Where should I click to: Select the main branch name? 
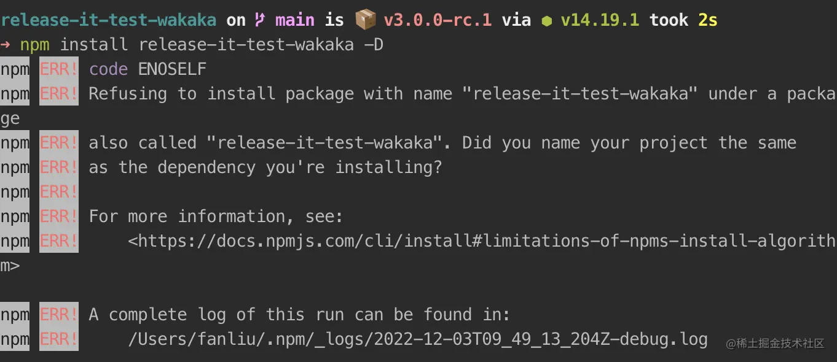(295, 20)
